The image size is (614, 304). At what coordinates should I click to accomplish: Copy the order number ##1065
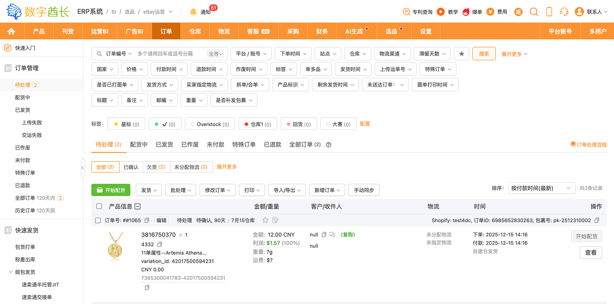[x=147, y=220]
